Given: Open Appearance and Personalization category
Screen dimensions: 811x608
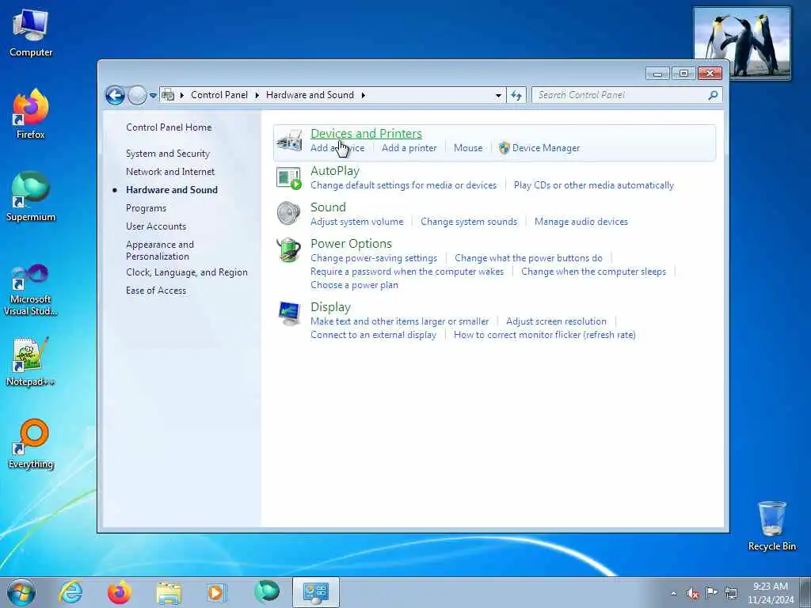Looking at the screenshot, I should 160,250.
